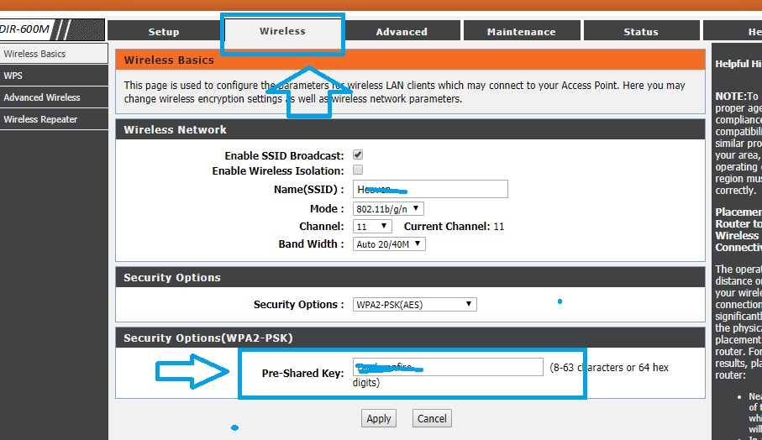762x440 pixels.
Task: Click the Apply button
Action: point(379,418)
